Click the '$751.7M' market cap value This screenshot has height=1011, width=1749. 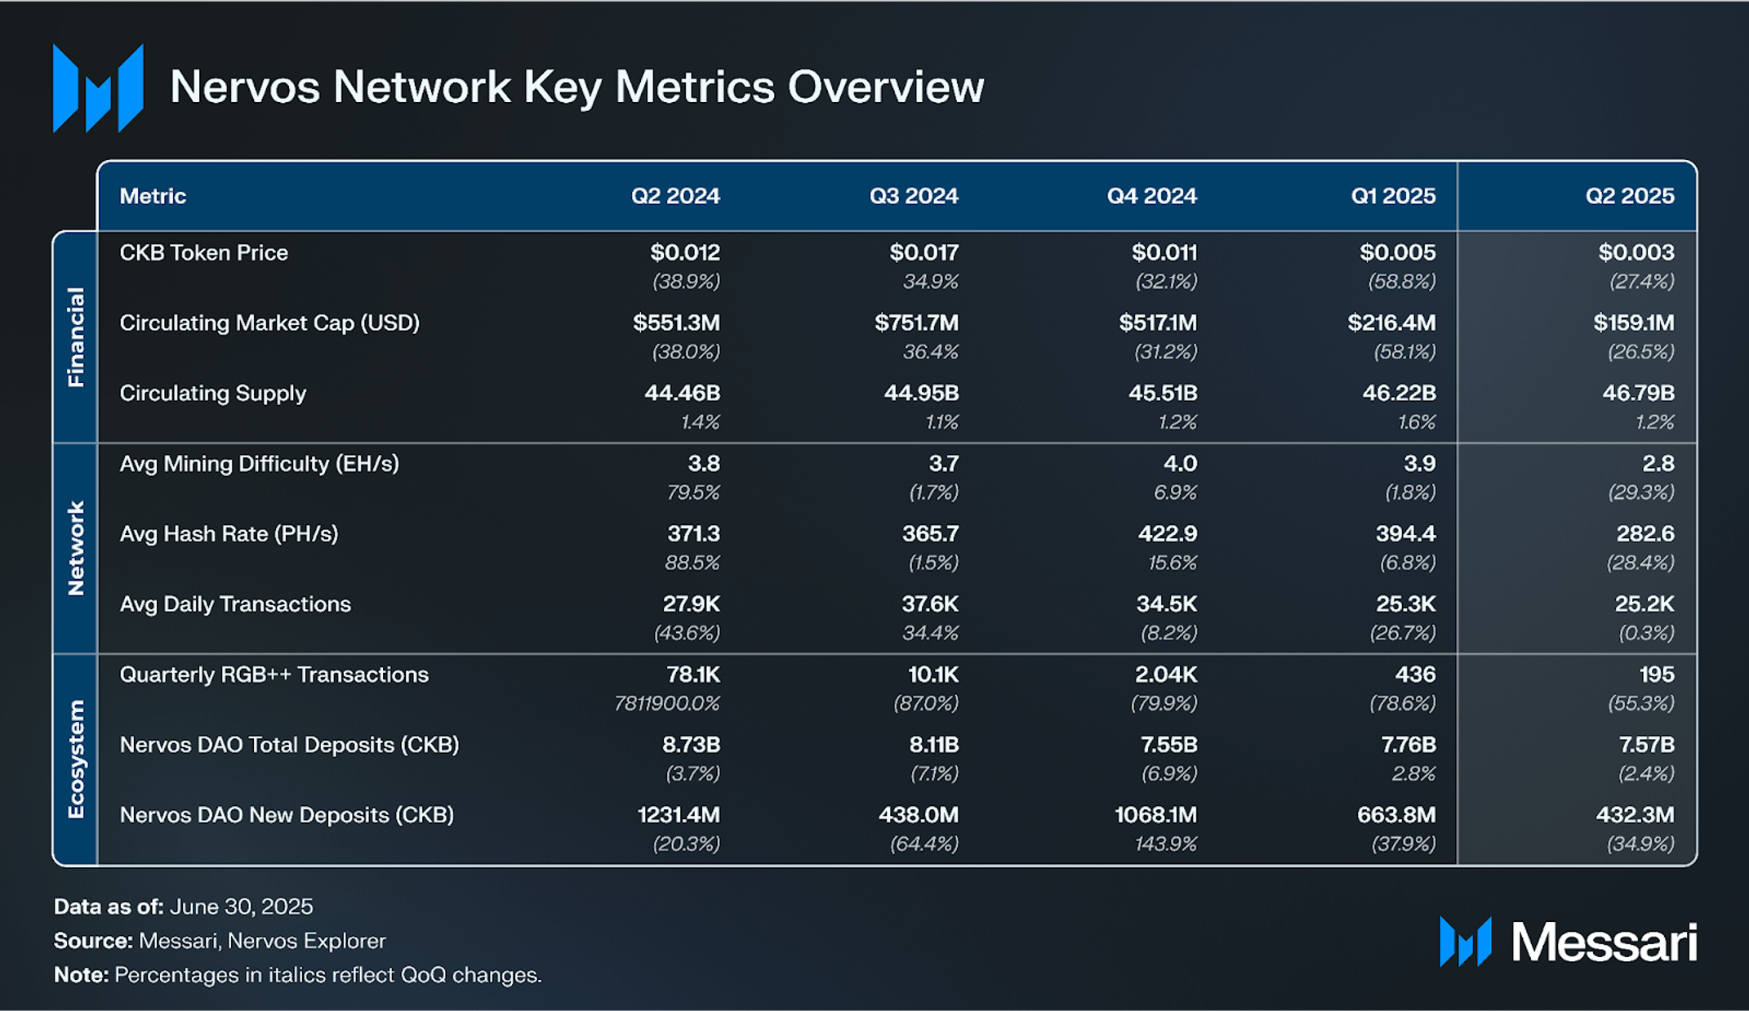(917, 323)
